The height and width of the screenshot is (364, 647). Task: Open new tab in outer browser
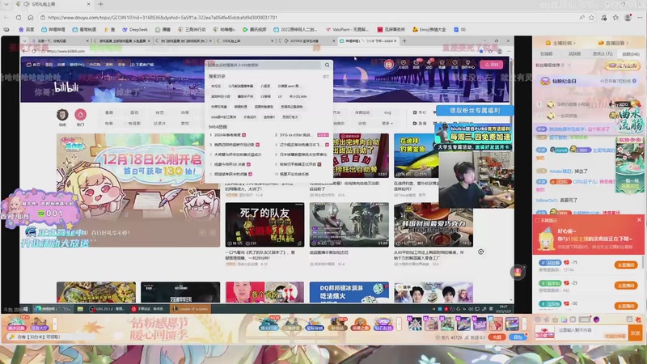(100, 4)
